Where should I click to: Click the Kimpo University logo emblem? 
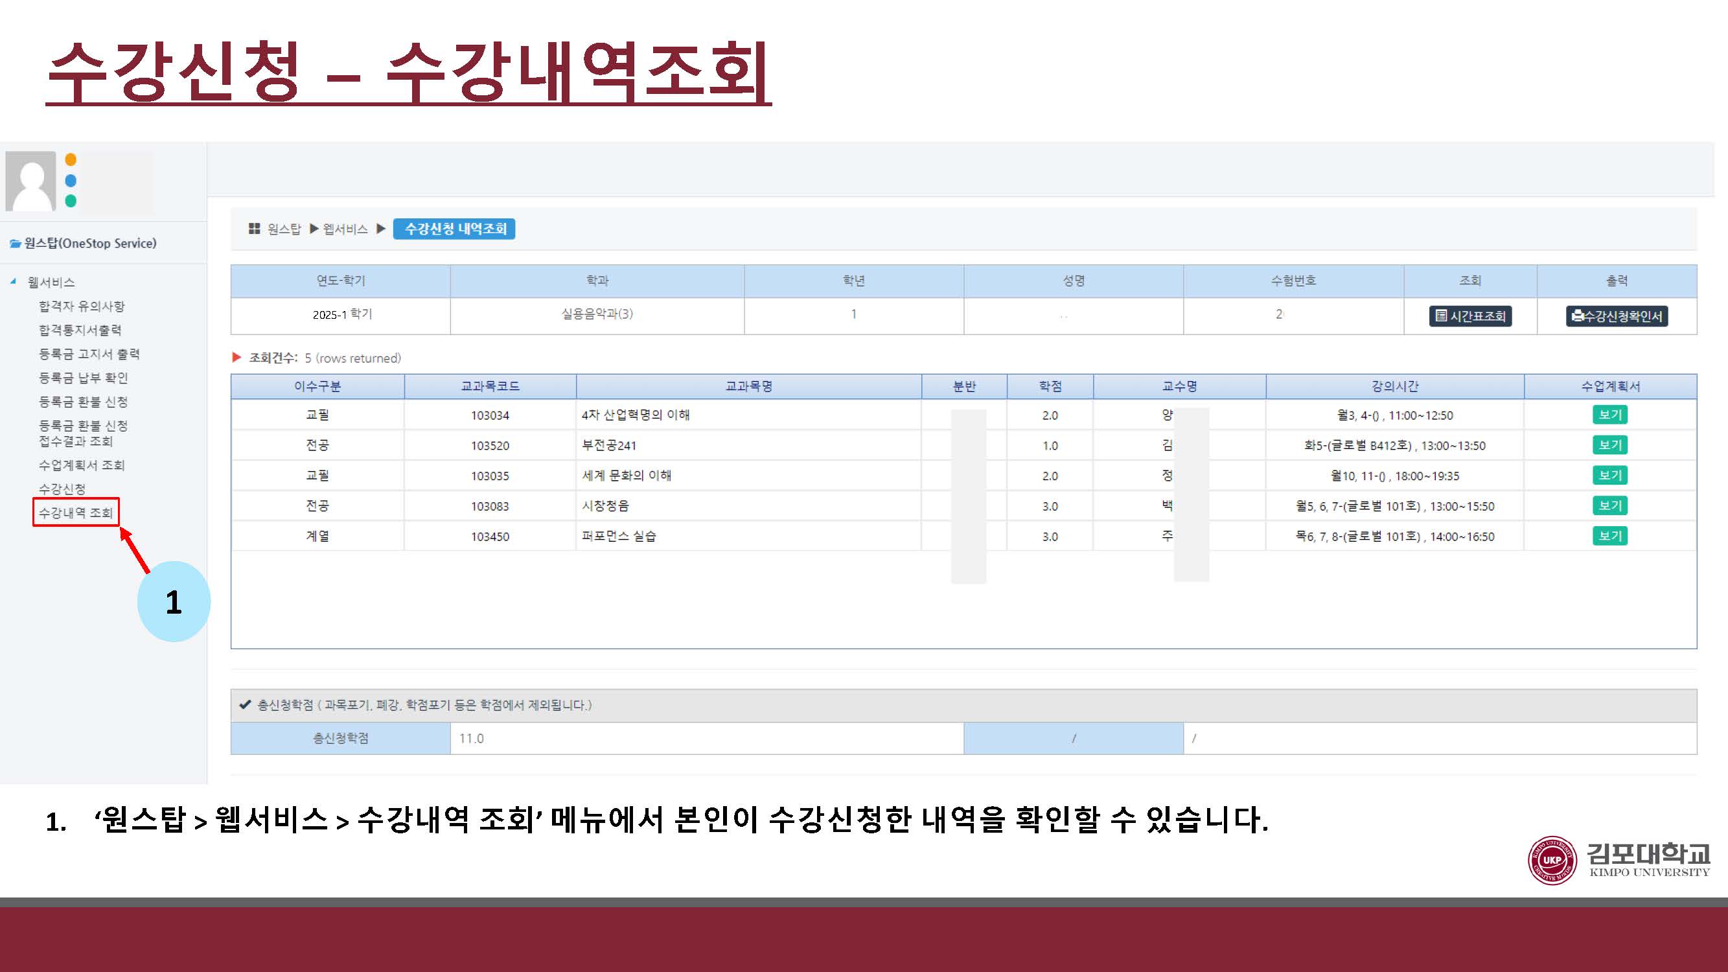(1552, 861)
